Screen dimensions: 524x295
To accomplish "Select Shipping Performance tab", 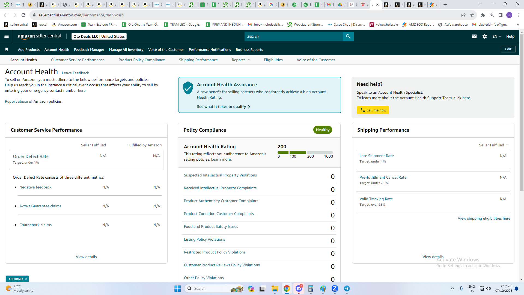I will click(198, 60).
